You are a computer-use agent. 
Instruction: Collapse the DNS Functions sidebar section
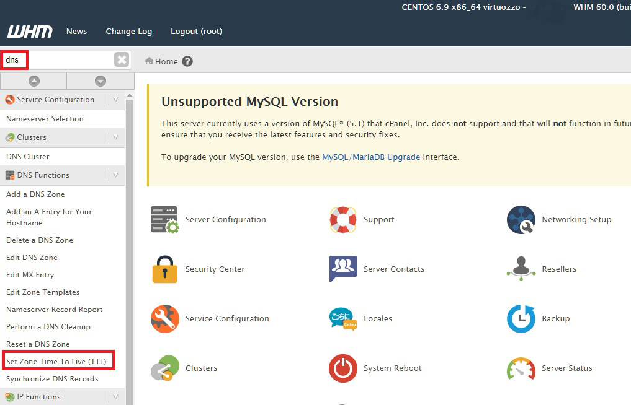(115, 175)
